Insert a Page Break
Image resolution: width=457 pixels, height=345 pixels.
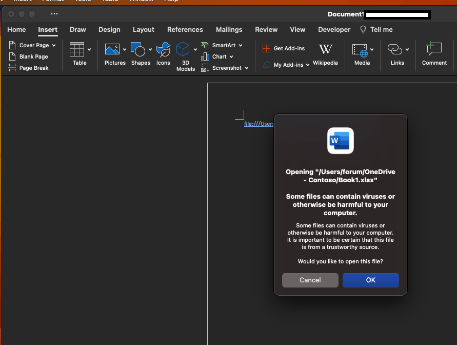[28, 68]
